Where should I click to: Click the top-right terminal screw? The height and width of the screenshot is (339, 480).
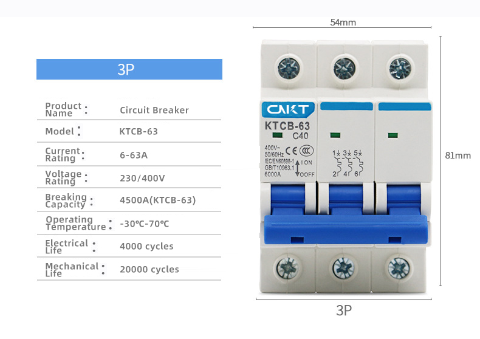[x=400, y=68]
